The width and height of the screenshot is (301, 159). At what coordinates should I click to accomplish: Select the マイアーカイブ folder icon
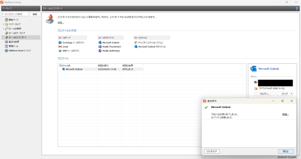(6, 24)
